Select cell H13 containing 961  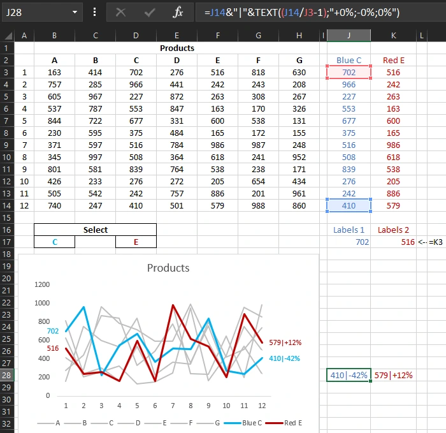[x=299, y=194]
